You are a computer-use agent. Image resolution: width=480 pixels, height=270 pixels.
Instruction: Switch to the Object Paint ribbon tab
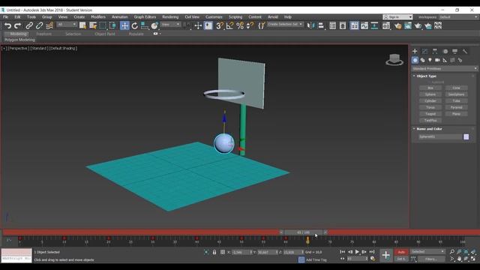pyautogui.click(x=105, y=34)
